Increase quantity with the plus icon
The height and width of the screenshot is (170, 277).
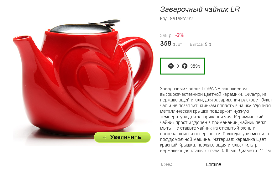(x=185, y=66)
